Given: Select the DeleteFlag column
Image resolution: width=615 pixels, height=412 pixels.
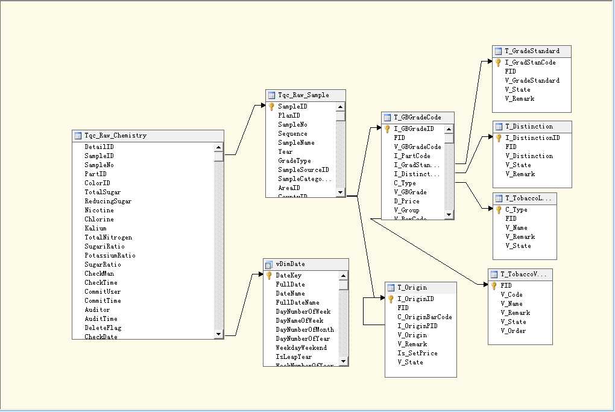Looking at the screenshot, I should click(x=103, y=328).
